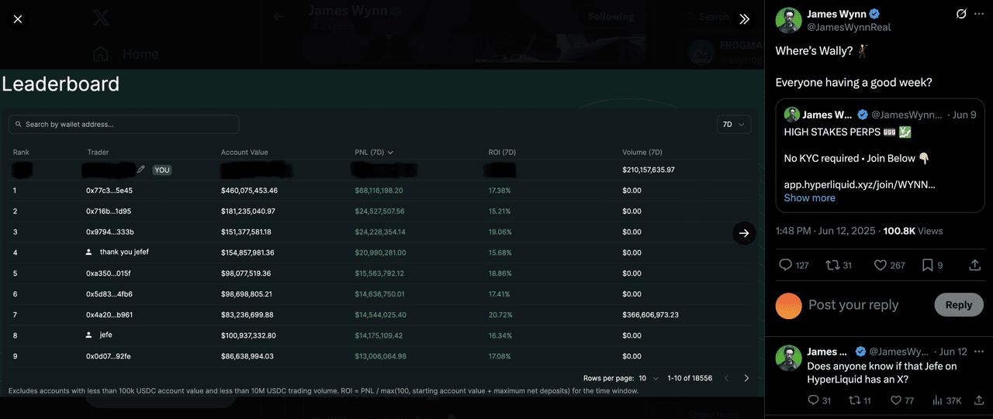993x419 pixels.
Task: Go to next image with arrow button
Action: click(x=744, y=232)
